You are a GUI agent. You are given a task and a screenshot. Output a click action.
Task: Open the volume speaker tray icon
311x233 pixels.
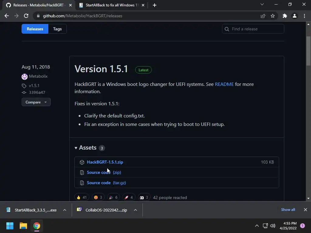[273, 226]
